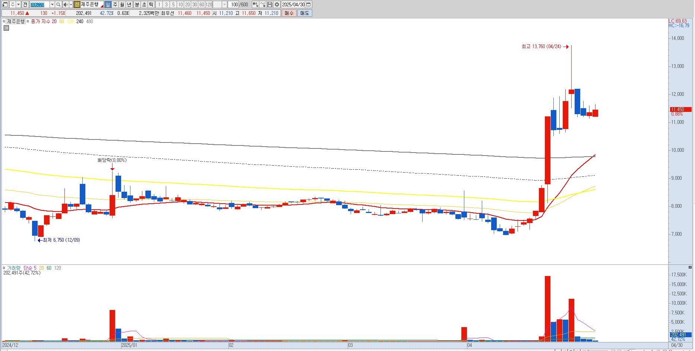
Task: Click the data grid icon below 제주은행
Action: click(x=6, y=28)
